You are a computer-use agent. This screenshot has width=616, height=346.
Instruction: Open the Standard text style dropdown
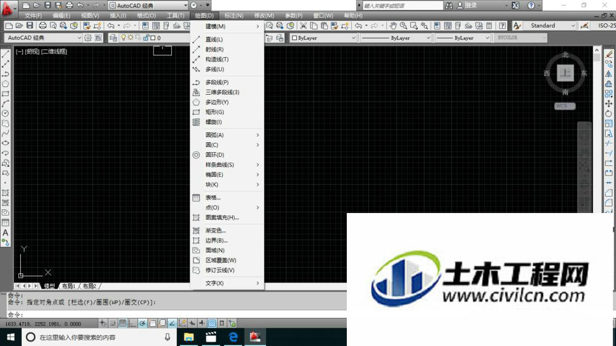(550, 25)
